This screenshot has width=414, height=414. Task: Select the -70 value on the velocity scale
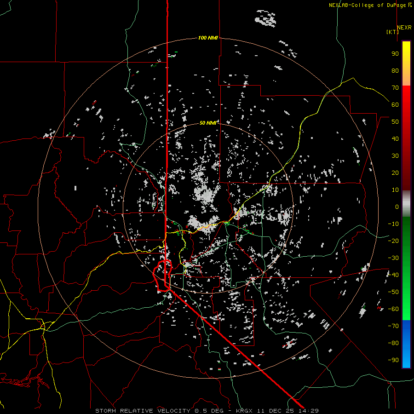tap(393, 326)
